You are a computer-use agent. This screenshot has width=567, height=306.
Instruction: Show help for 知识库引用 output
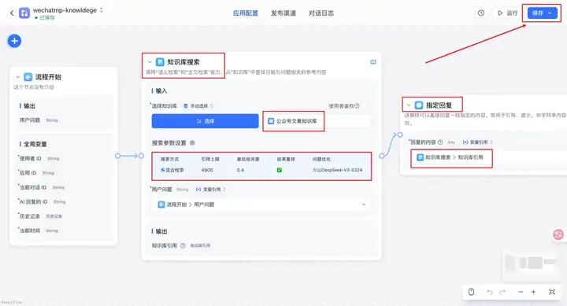(x=183, y=245)
